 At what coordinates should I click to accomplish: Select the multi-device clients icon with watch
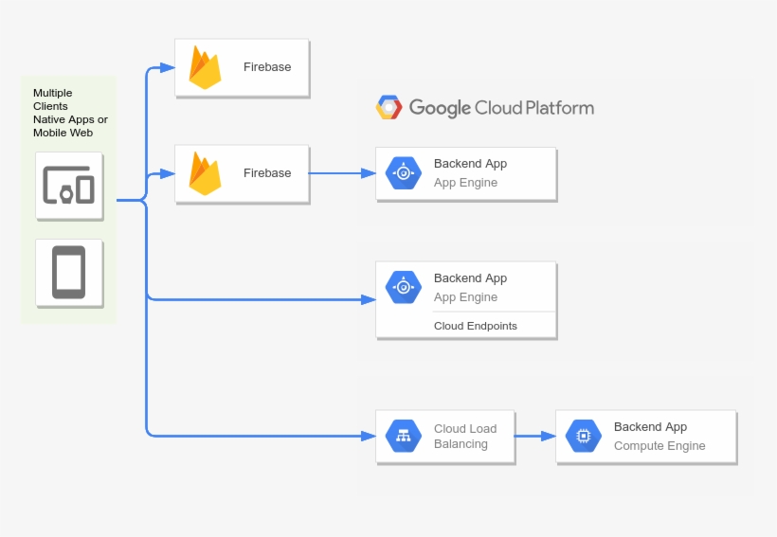point(69,187)
